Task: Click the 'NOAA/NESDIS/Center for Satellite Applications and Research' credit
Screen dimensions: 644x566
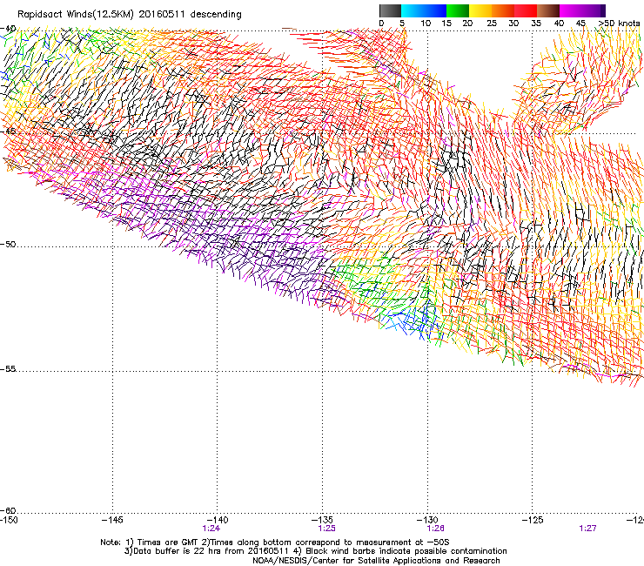Action: 376,561
